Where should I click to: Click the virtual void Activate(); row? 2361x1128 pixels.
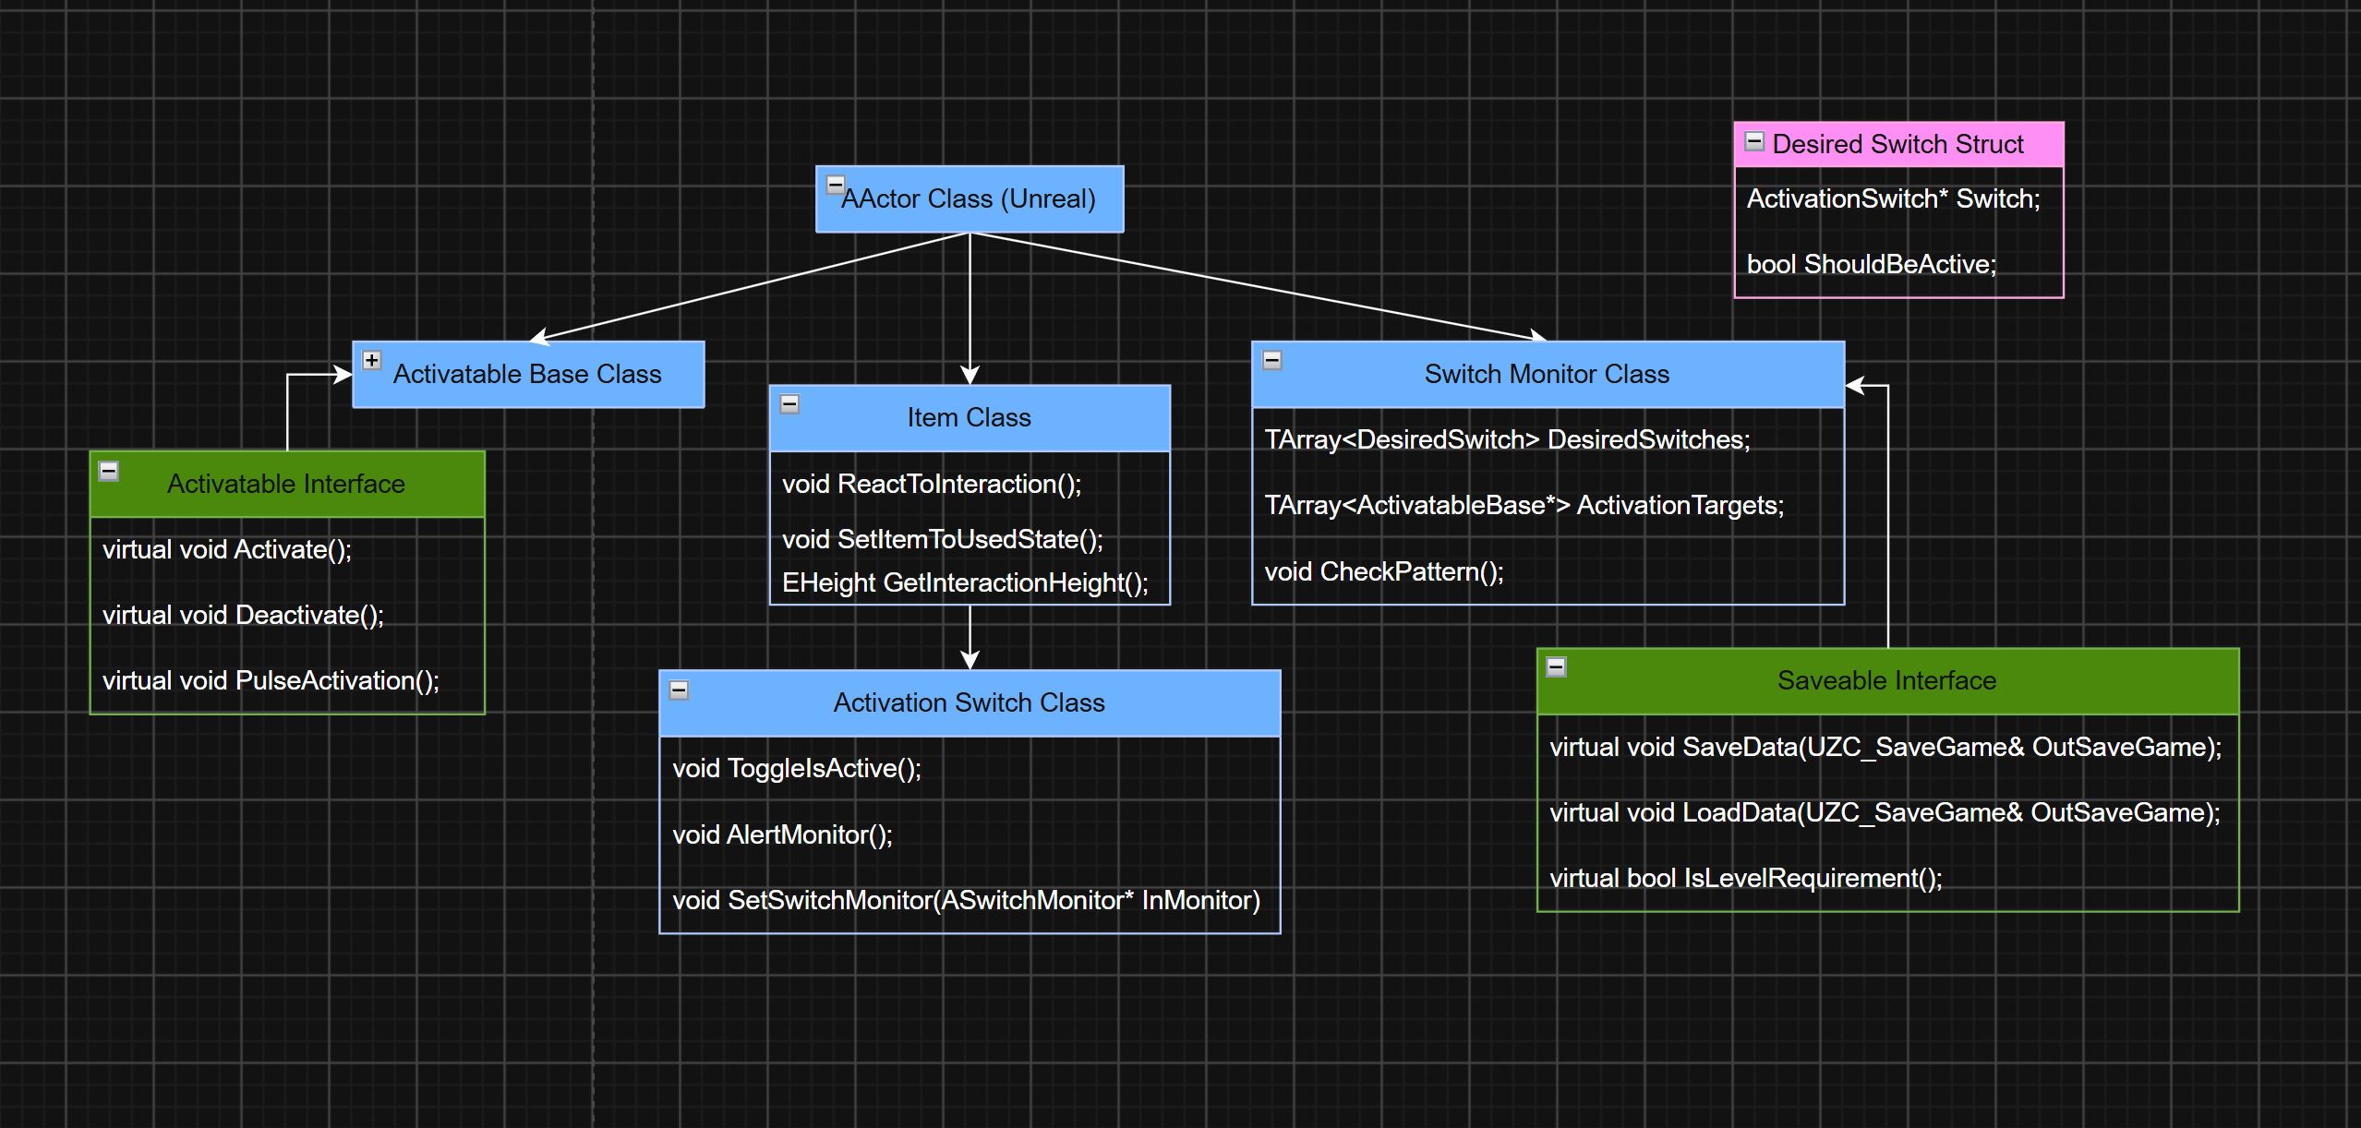pyautogui.click(x=287, y=549)
